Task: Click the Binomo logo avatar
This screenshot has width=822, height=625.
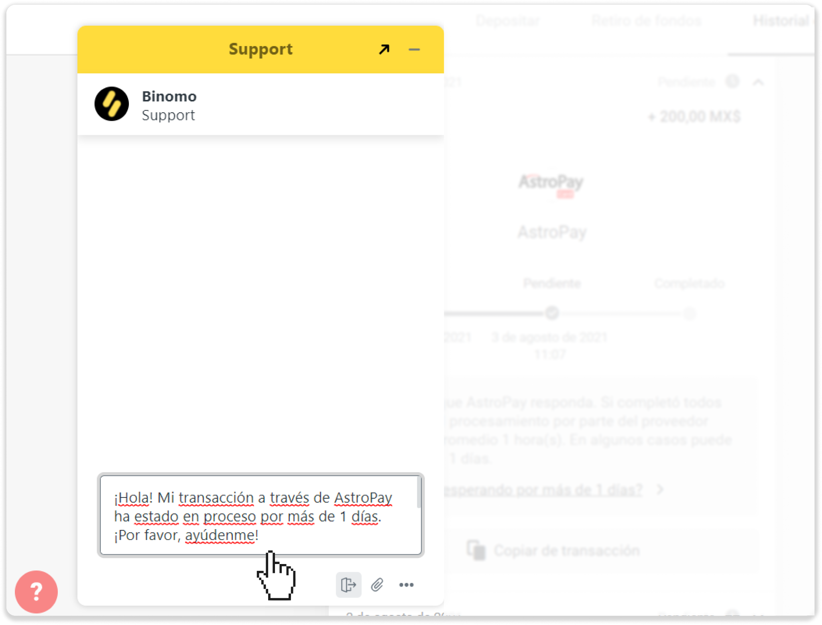Action: pyautogui.click(x=112, y=104)
